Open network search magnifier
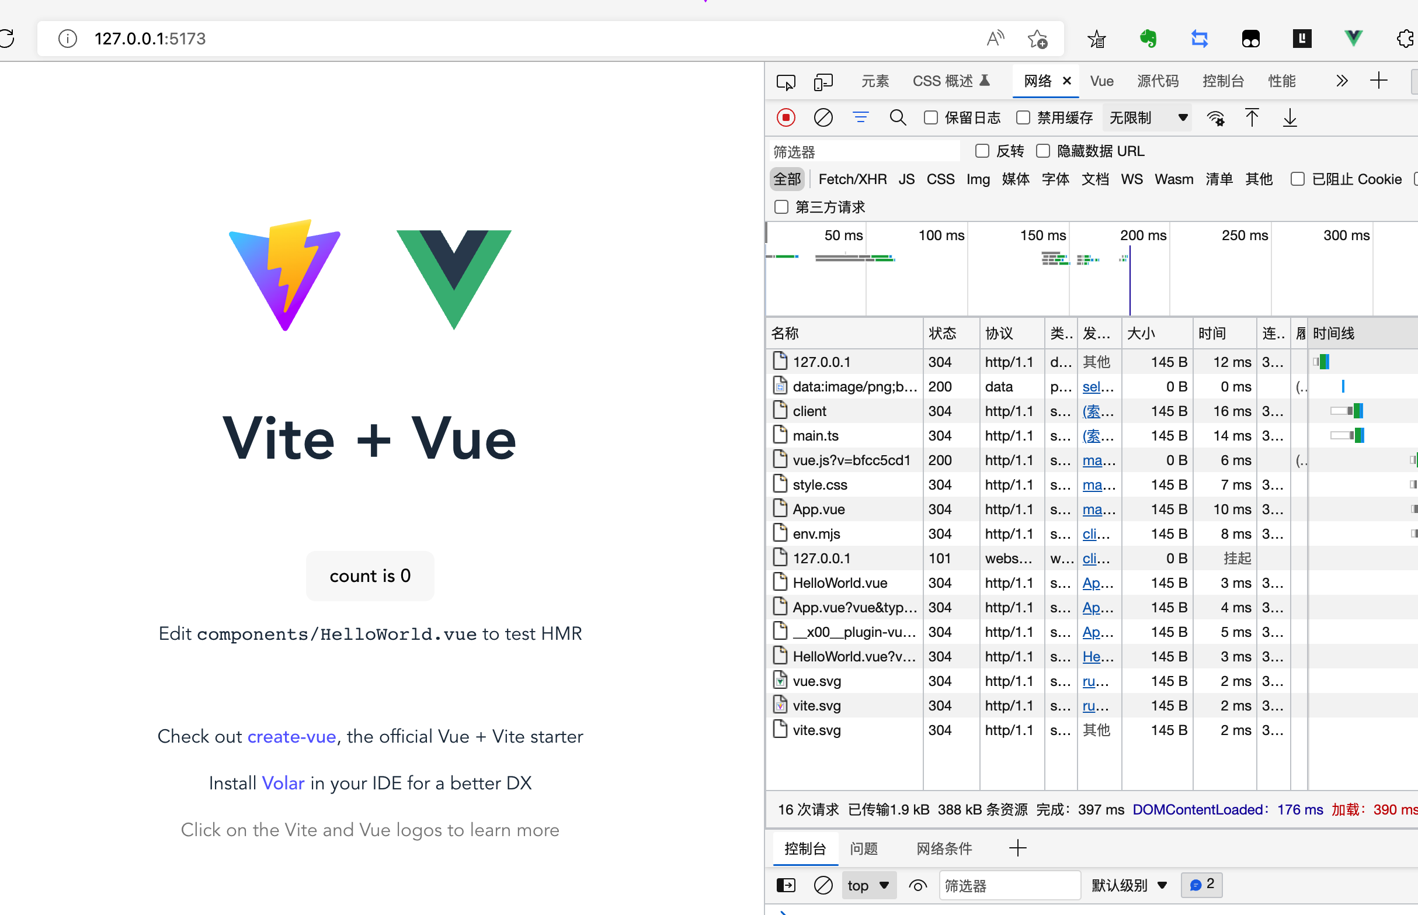Viewport: 1418px width, 915px height. click(x=897, y=117)
